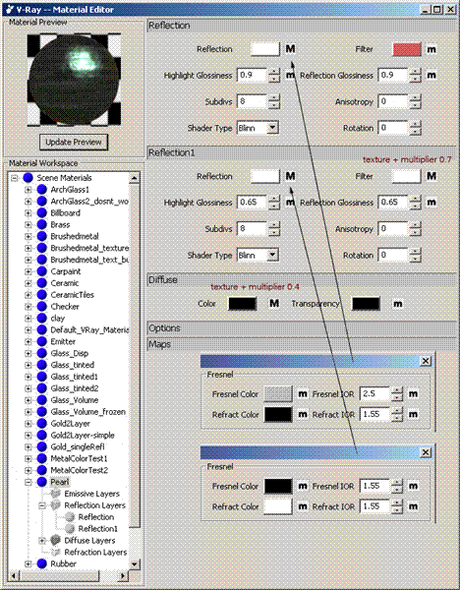Select the Billboard material sphere icon
Screen dimensions: 460x590
[x=41, y=213]
